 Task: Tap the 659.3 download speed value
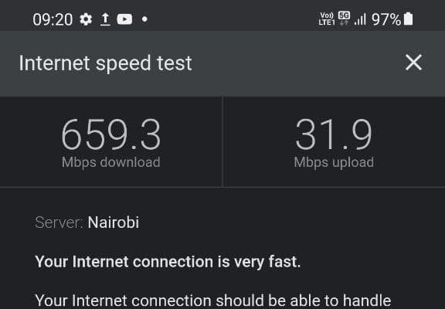coord(111,134)
